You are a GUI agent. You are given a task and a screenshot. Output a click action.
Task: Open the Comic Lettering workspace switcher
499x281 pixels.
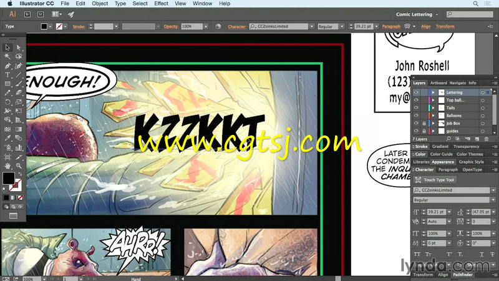(417, 14)
